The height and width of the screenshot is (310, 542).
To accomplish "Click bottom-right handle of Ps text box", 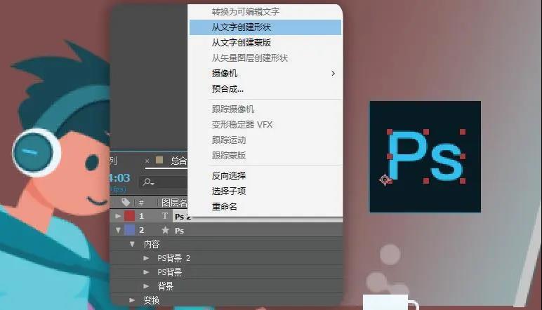I will click(x=463, y=181).
